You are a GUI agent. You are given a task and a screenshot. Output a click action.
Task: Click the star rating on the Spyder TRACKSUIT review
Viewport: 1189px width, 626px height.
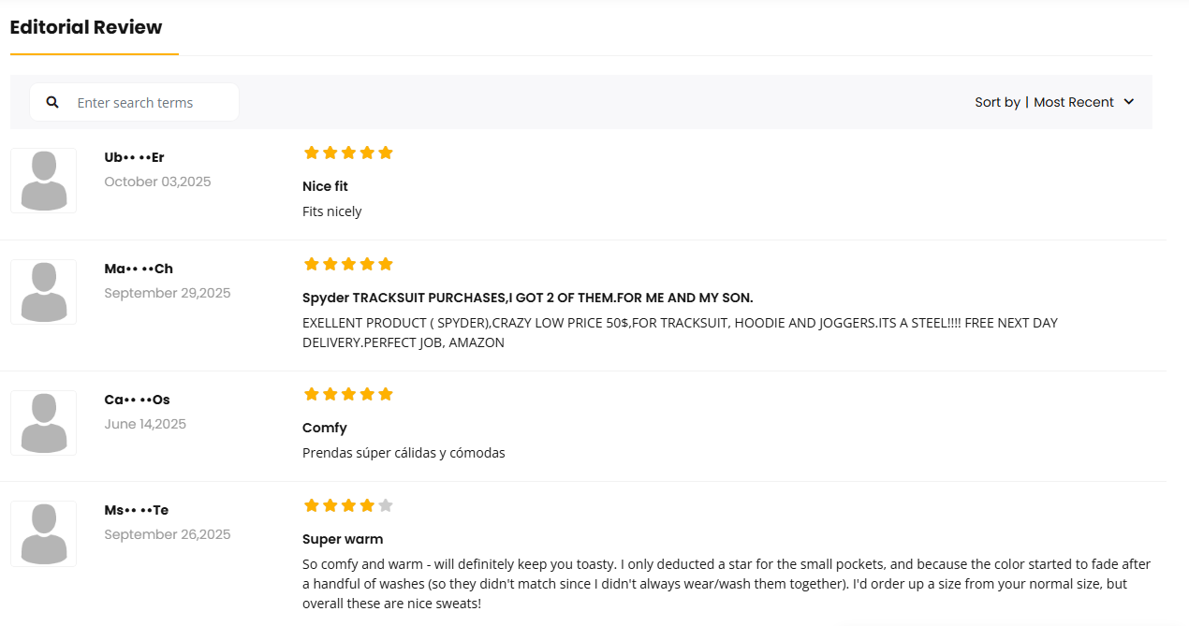(348, 264)
